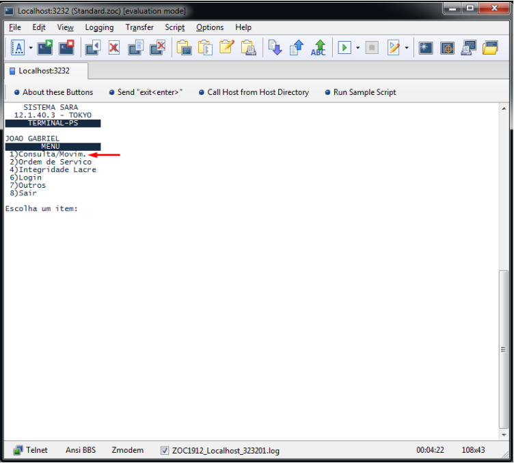Open the View menu
Image resolution: width=514 pixels, height=463 pixels.
(x=65, y=27)
